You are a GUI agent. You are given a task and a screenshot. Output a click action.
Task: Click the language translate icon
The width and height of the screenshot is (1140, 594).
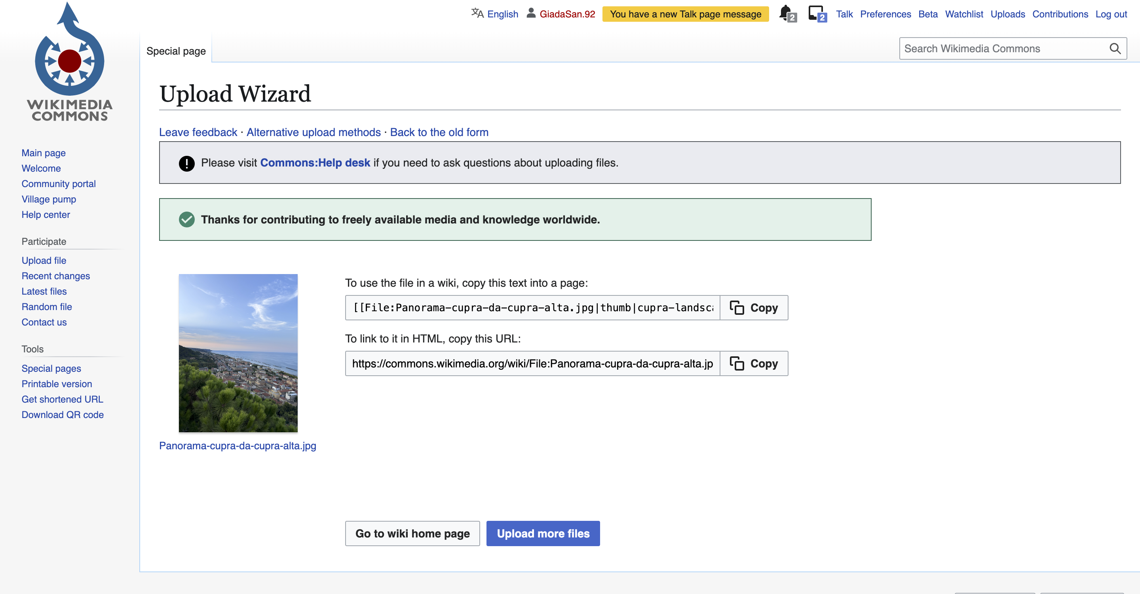[477, 13]
